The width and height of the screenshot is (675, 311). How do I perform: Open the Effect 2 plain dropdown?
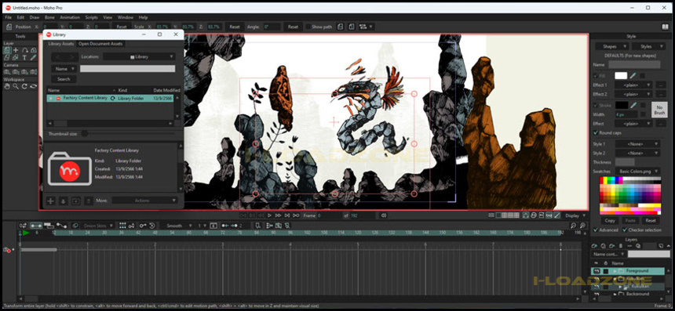click(x=633, y=94)
